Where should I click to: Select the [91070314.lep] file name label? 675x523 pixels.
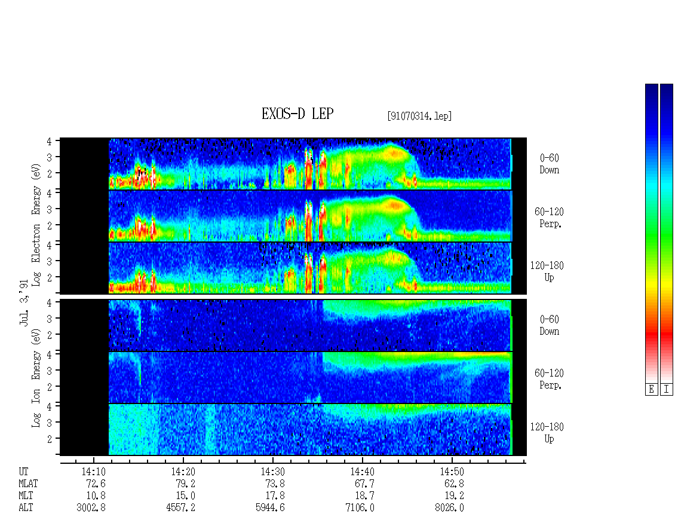coord(419,116)
